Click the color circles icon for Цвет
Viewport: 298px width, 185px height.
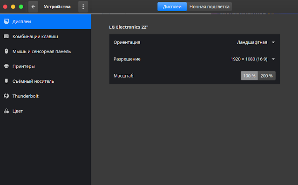pyautogui.click(x=6, y=111)
